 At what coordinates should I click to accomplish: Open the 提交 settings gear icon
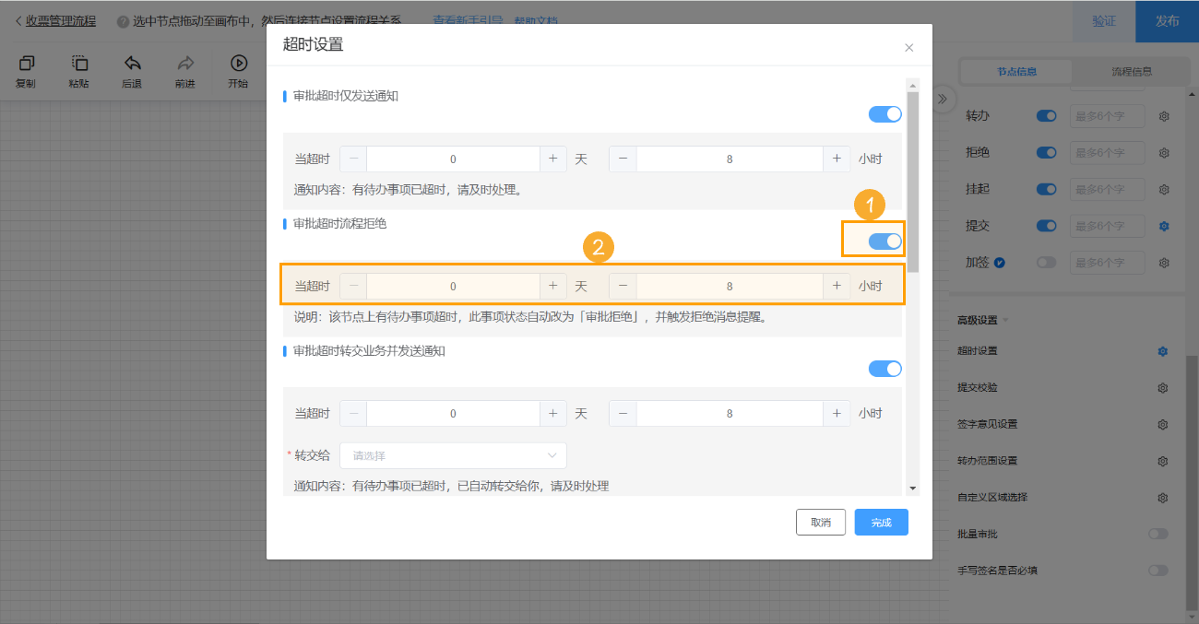1164,226
